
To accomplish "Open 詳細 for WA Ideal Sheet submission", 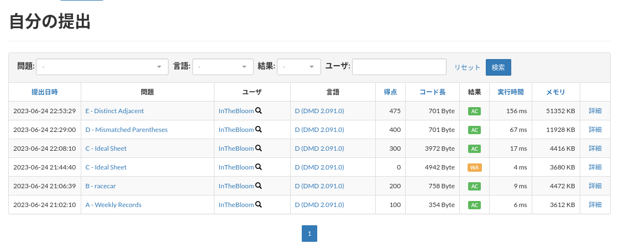I will (x=595, y=167).
